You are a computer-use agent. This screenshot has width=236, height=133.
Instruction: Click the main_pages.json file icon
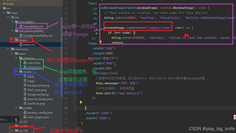click(x=25, y=117)
